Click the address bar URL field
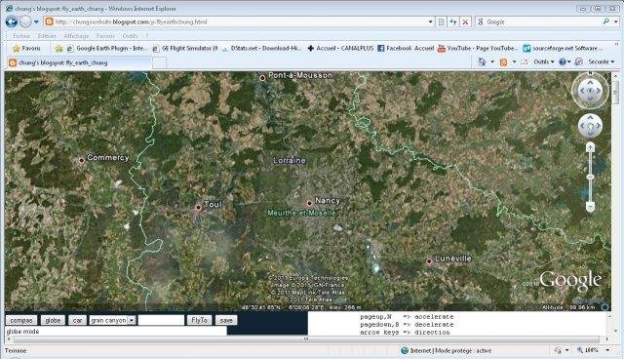The image size is (624, 359). pos(236,21)
